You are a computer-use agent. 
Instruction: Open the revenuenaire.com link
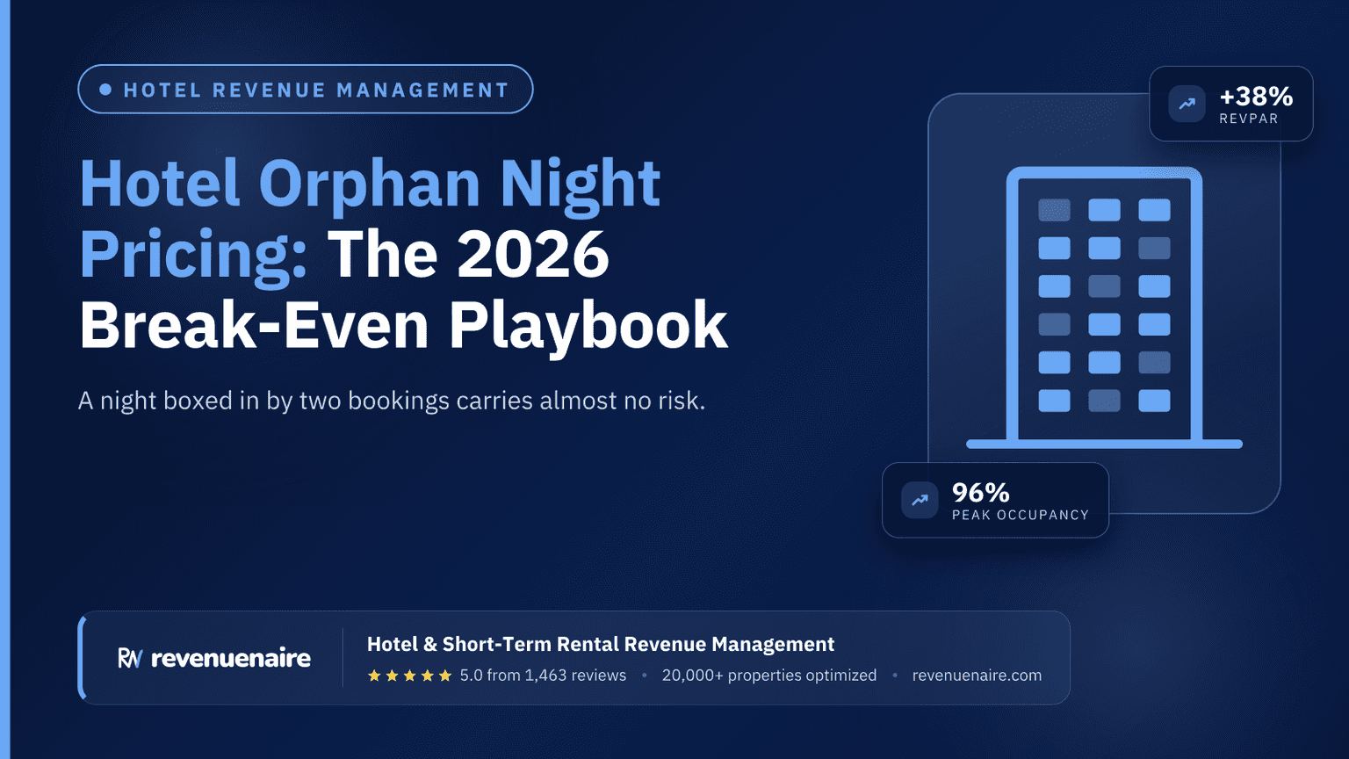click(x=977, y=676)
